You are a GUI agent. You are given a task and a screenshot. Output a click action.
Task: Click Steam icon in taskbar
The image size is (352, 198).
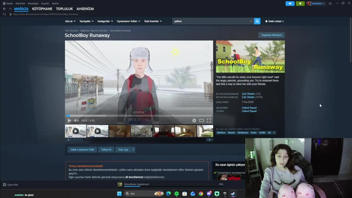(233, 194)
